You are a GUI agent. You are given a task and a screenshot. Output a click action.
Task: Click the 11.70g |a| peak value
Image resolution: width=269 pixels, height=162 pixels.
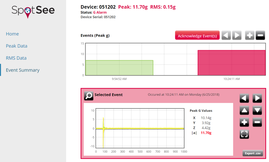coord(206,133)
